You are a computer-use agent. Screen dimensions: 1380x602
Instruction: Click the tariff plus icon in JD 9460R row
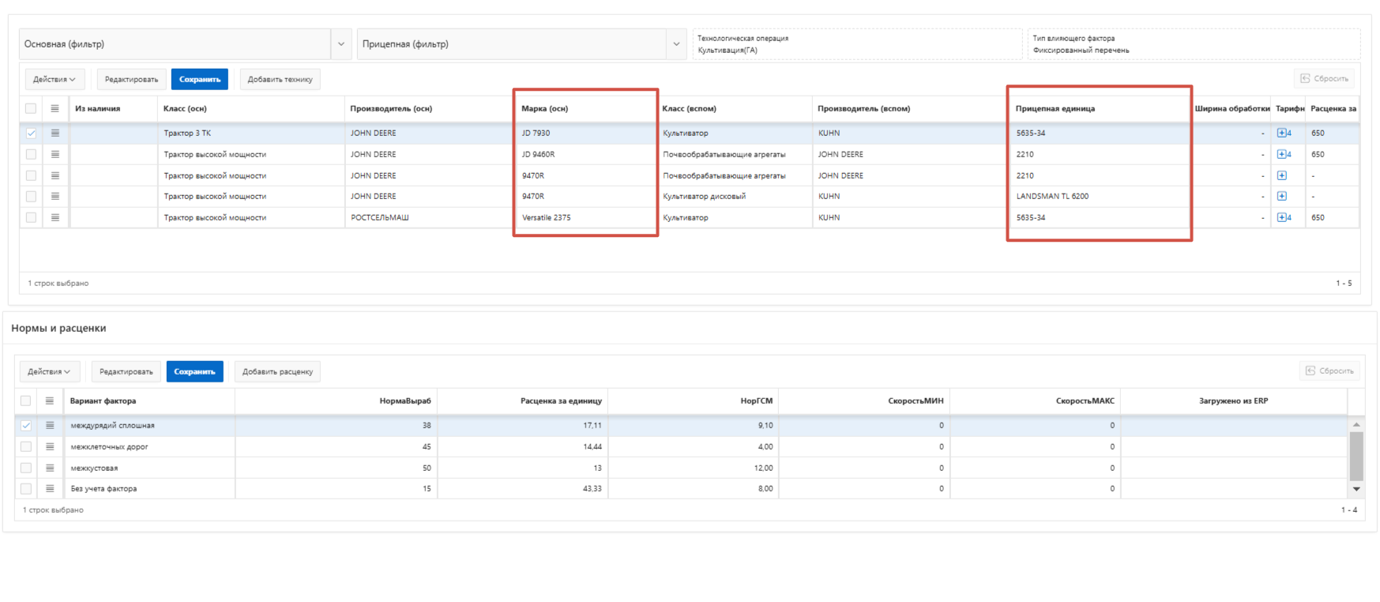[x=1281, y=154]
